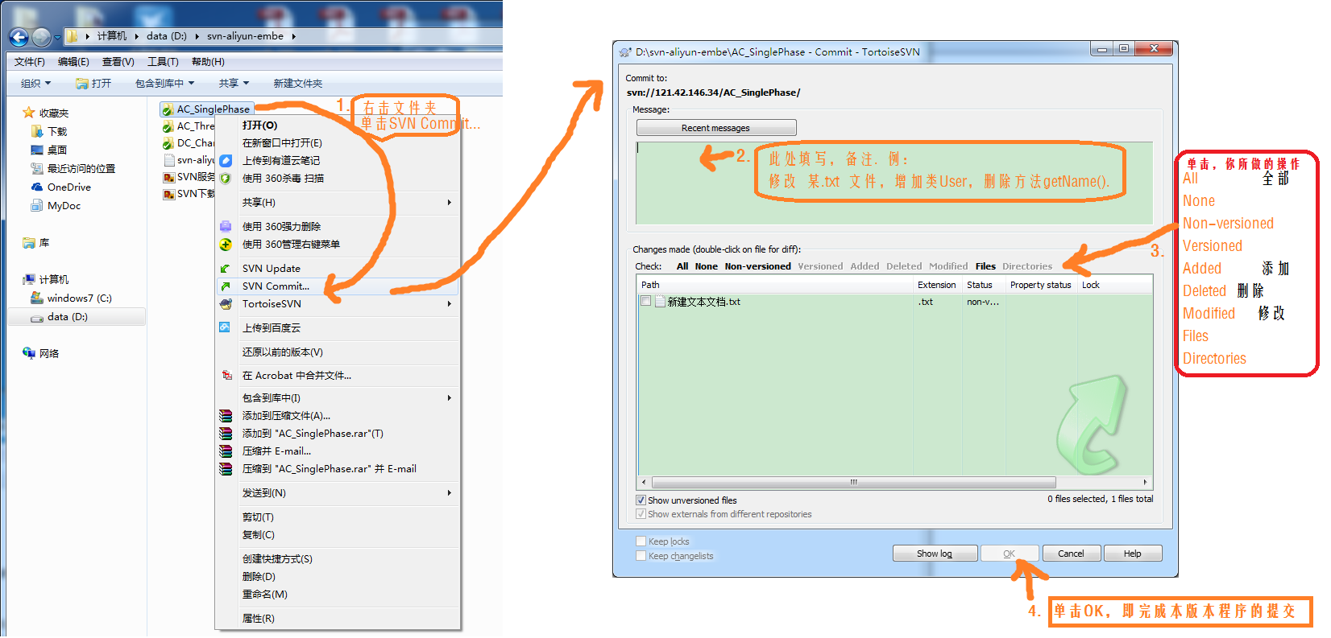Click the 下载 downloads folder icon

[x=37, y=131]
